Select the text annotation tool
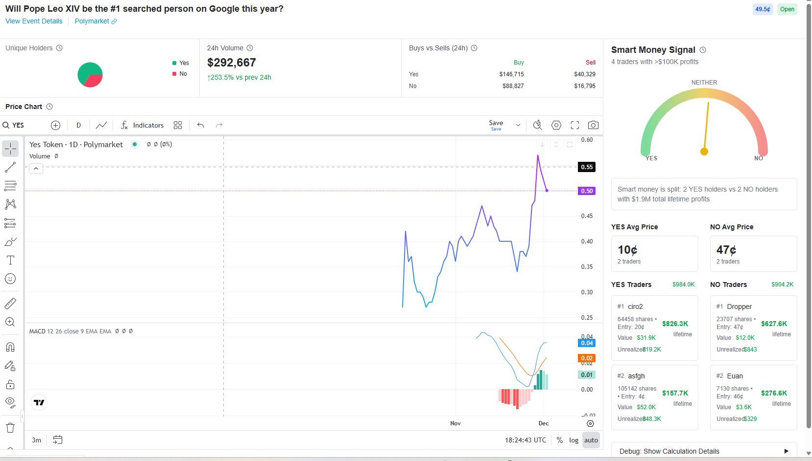812x461 pixels. click(10, 260)
